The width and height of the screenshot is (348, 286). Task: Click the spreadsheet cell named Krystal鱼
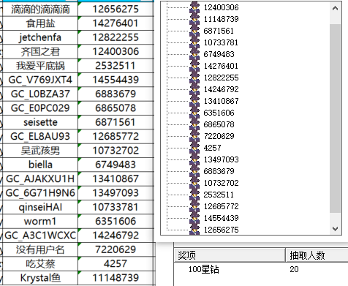40,278
